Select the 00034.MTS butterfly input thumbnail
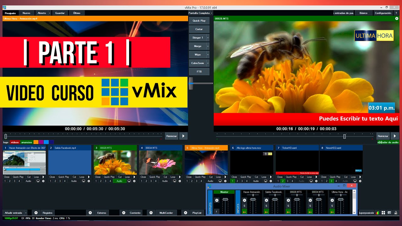 click(x=161, y=162)
